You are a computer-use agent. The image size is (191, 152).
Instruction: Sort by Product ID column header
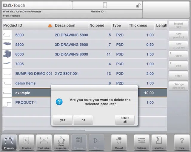28,26
